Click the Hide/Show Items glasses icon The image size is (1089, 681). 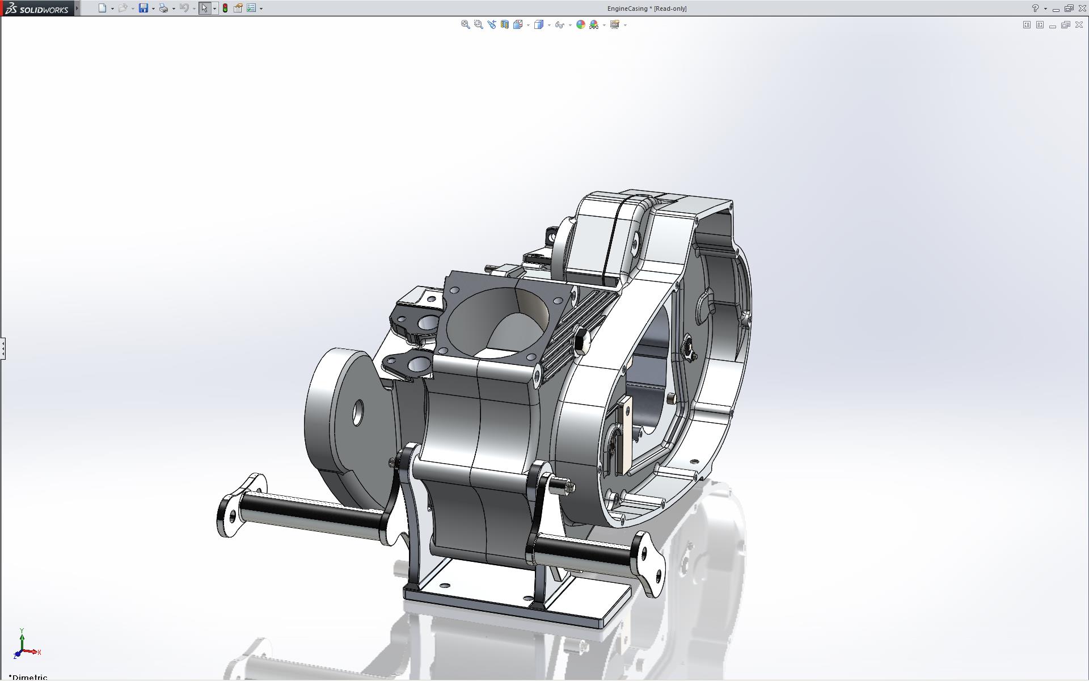tap(559, 24)
